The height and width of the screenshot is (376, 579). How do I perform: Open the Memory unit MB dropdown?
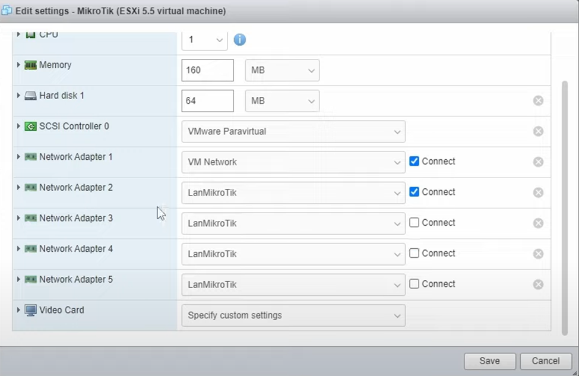(x=282, y=70)
